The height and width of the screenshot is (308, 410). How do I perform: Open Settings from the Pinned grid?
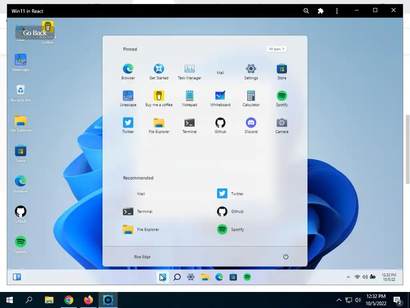[251, 71]
